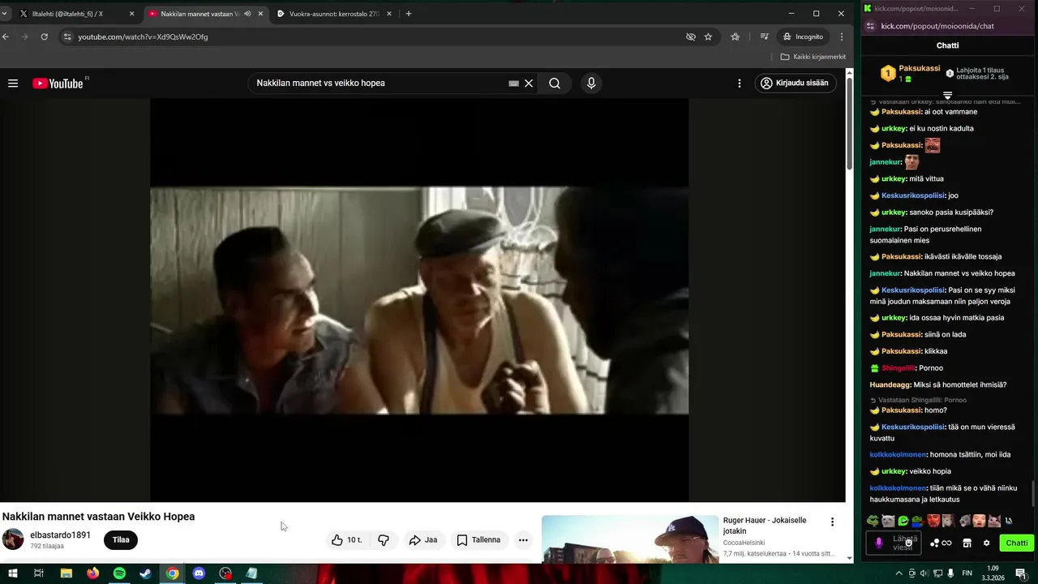Start voice search with microphone
This screenshot has width=1038, height=584.
click(x=591, y=84)
